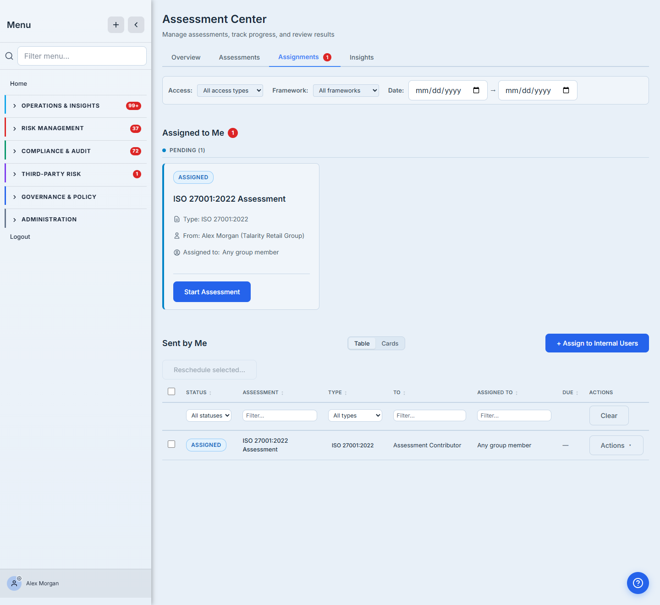Viewport: 660px width, 605px height.
Task: Select the Assignments tab
Action: point(305,57)
